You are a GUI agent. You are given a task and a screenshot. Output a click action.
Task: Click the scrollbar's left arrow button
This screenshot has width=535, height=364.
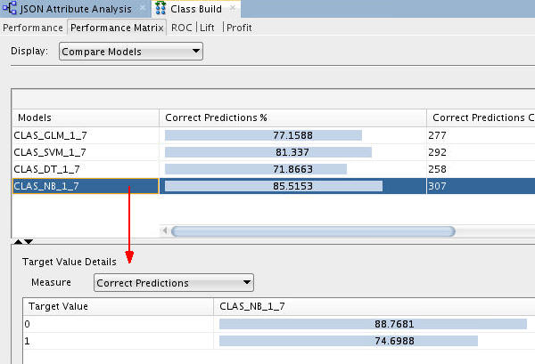[164, 231]
